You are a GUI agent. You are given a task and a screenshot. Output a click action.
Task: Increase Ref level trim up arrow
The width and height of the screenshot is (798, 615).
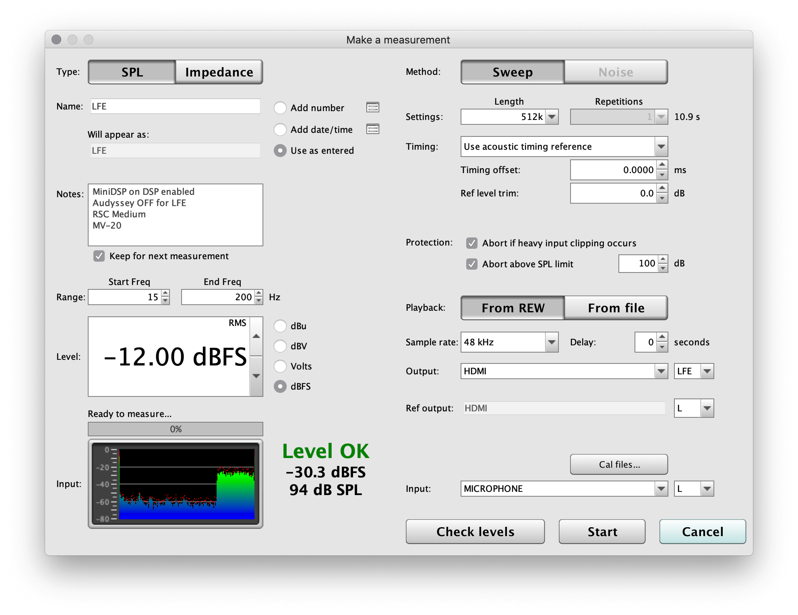point(662,188)
